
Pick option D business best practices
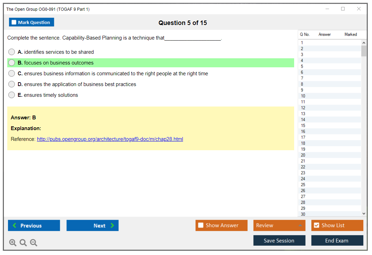point(12,84)
